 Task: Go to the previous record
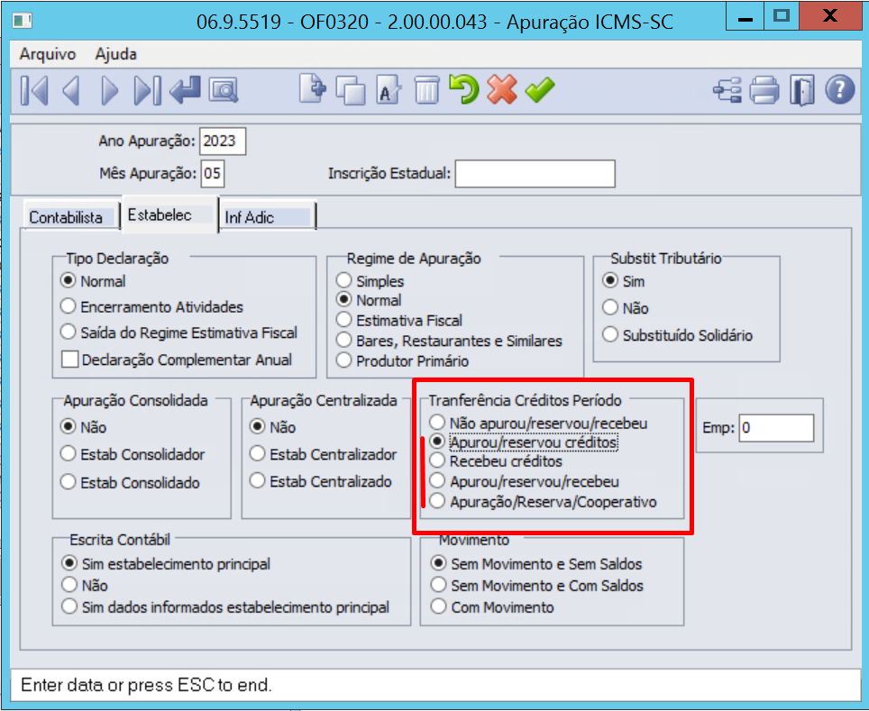pos(71,90)
